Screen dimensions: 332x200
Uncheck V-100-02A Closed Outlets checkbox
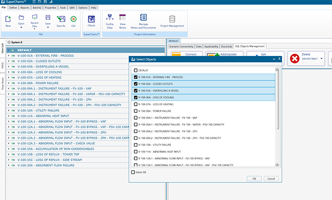[136, 84]
